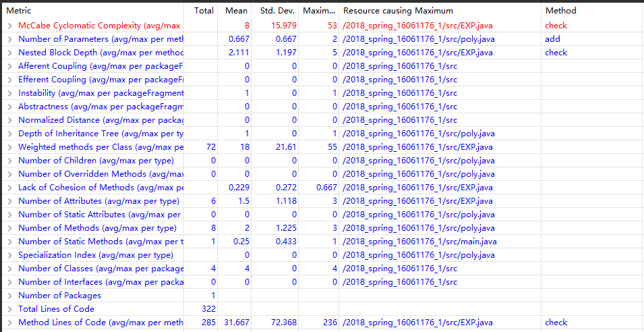
Task: Click the 15.979 standard deviation value
Action: 284,26
